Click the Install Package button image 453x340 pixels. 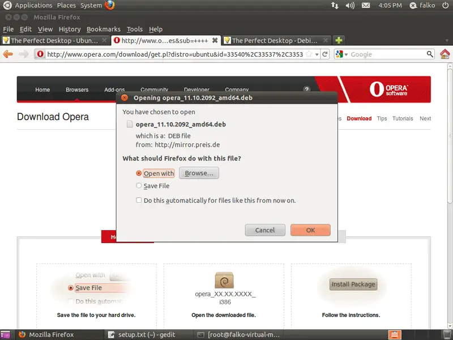click(353, 284)
